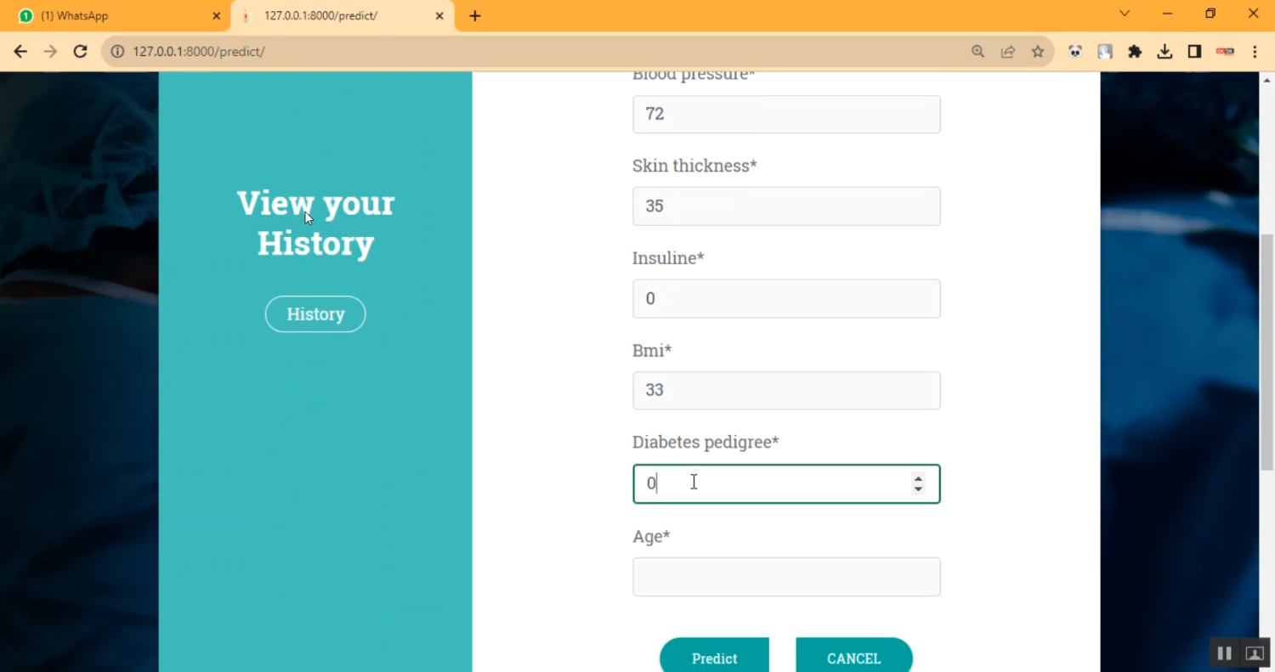Open the panda extension
The width and height of the screenshot is (1275, 672).
[x=1075, y=52]
